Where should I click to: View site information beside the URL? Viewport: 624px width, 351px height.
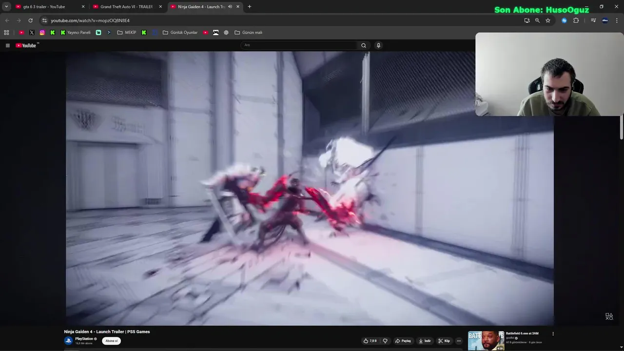point(44,20)
